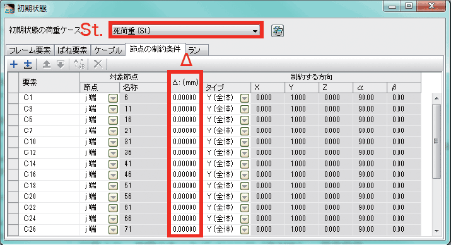
Task: Click the 要素 column header
Action: [x=49, y=83]
